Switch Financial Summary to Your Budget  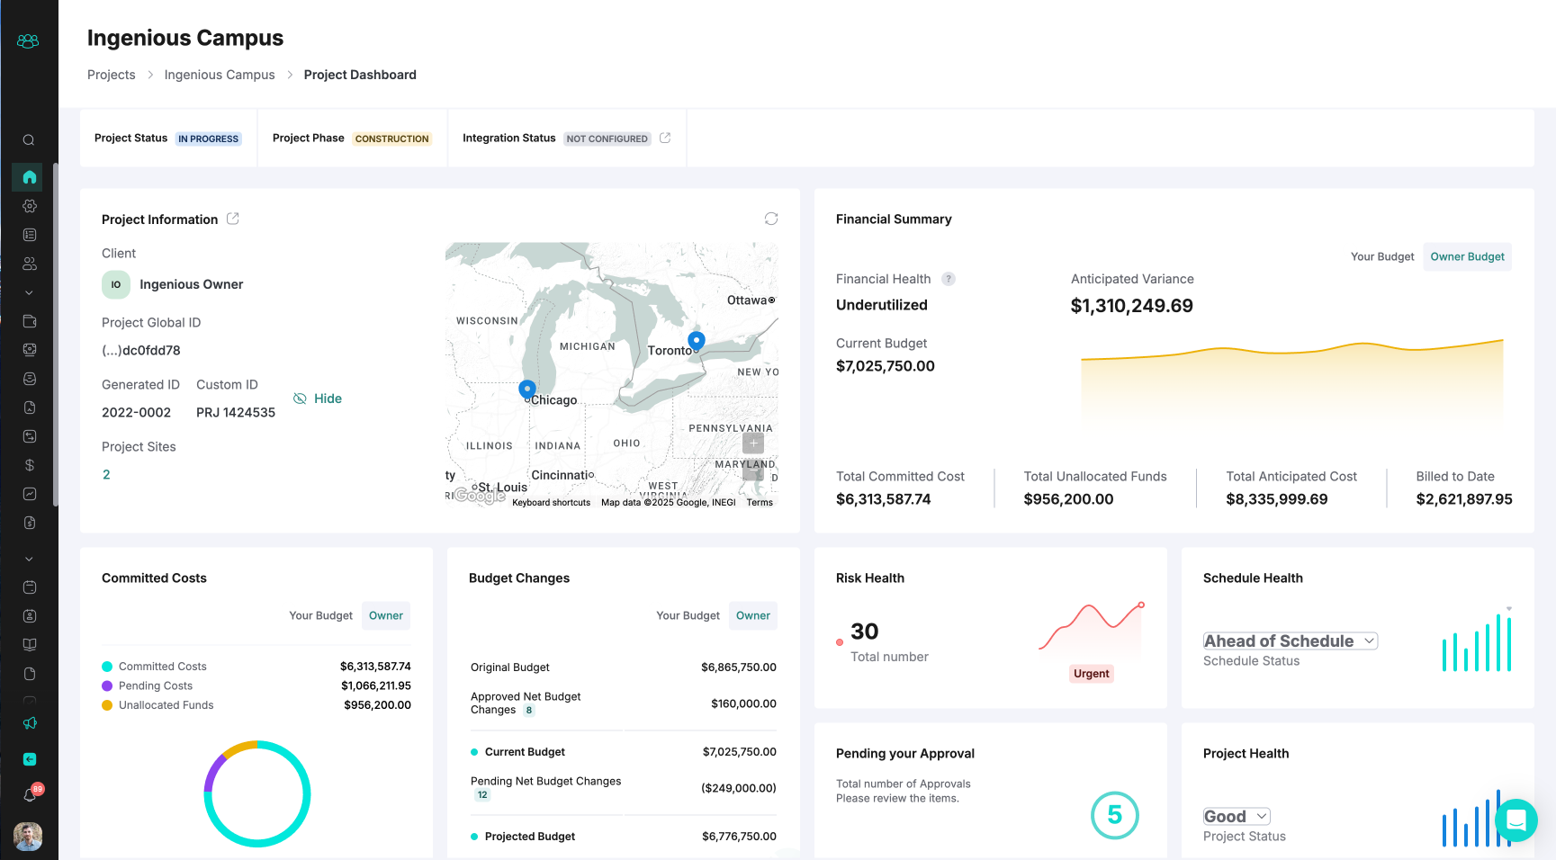(x=1382, y=256)
